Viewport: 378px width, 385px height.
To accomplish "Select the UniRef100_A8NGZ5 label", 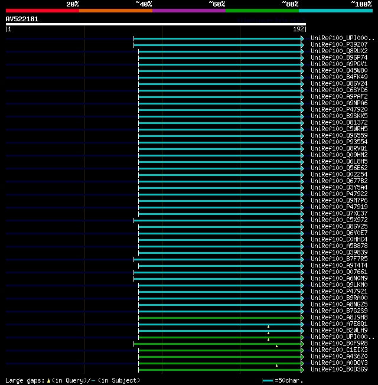I will click(339, 305).
